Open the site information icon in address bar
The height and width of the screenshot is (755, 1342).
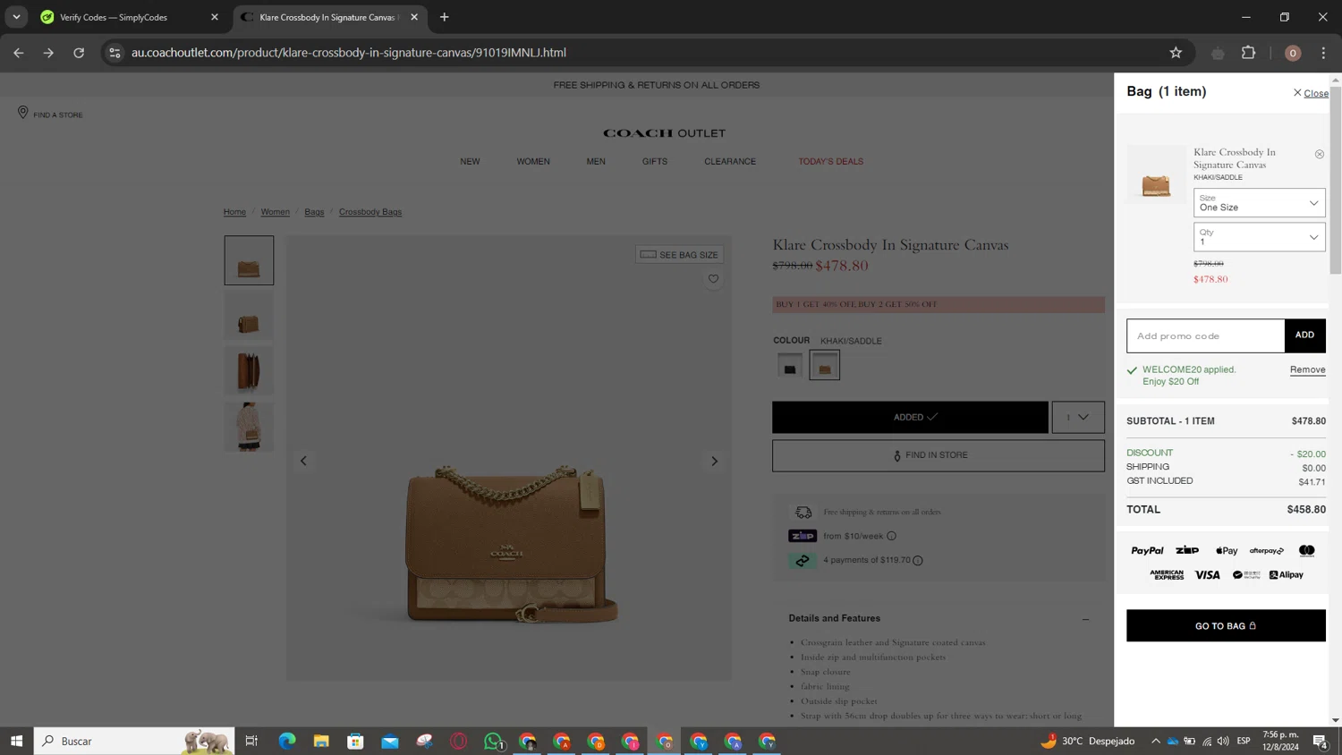click(115, 53)
